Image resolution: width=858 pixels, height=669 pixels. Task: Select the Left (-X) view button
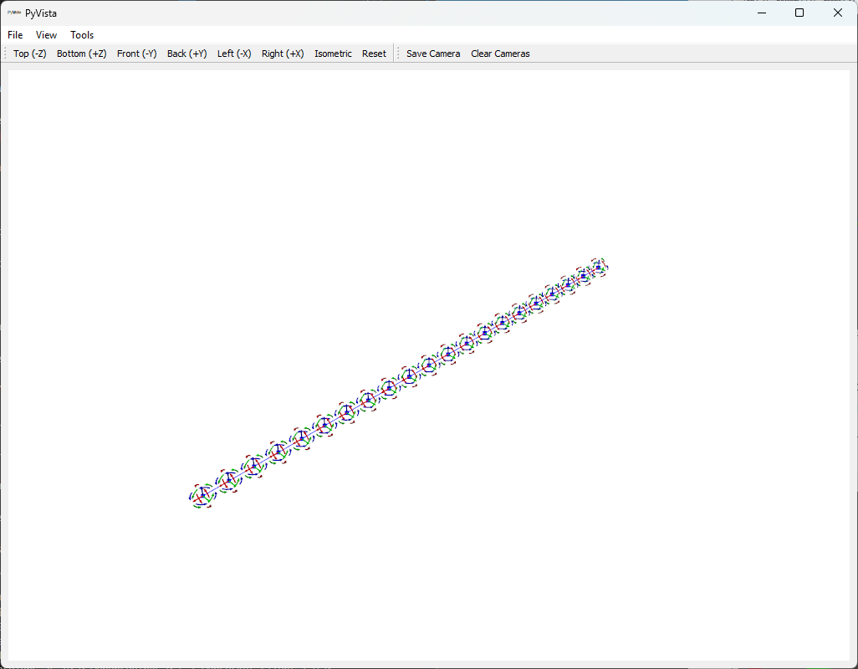(234, 54)
